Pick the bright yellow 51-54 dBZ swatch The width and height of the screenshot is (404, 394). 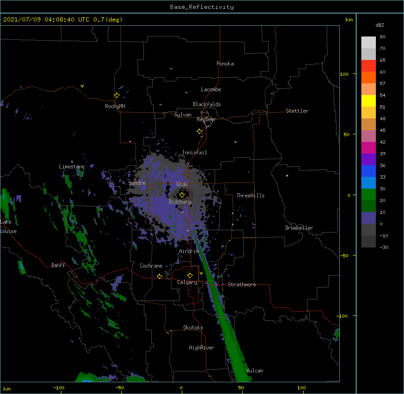click(x=368, y=101)
